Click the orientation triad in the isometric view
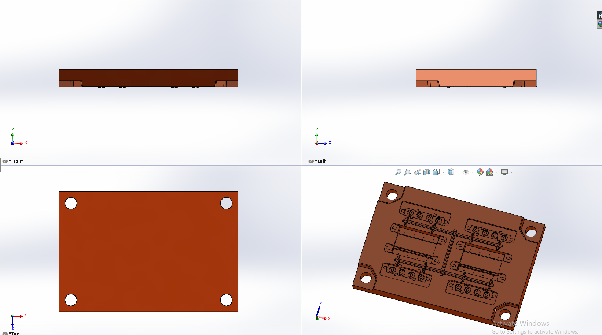 click(322, 312)
